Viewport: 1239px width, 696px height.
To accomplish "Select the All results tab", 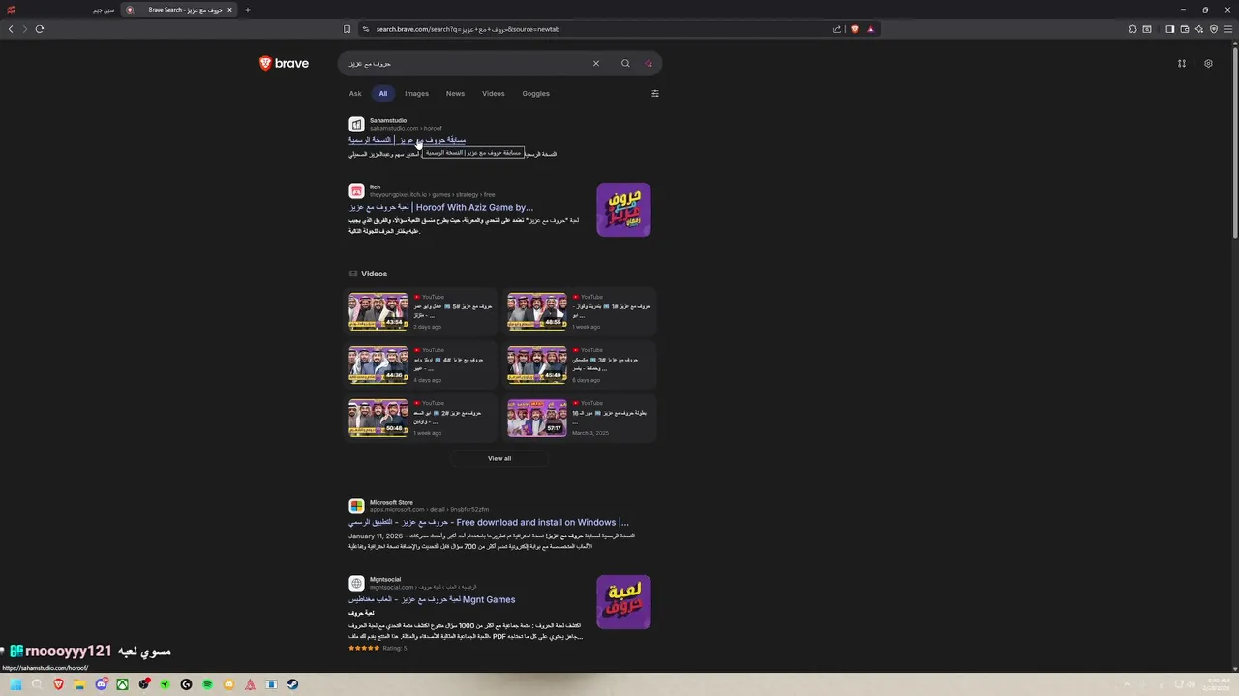I will [x=383, y=94].
